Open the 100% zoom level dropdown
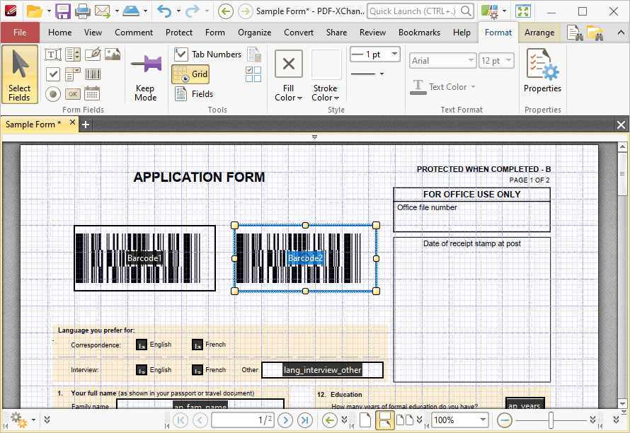The width and height of the screenshot is (630, 433). point(483,420)
